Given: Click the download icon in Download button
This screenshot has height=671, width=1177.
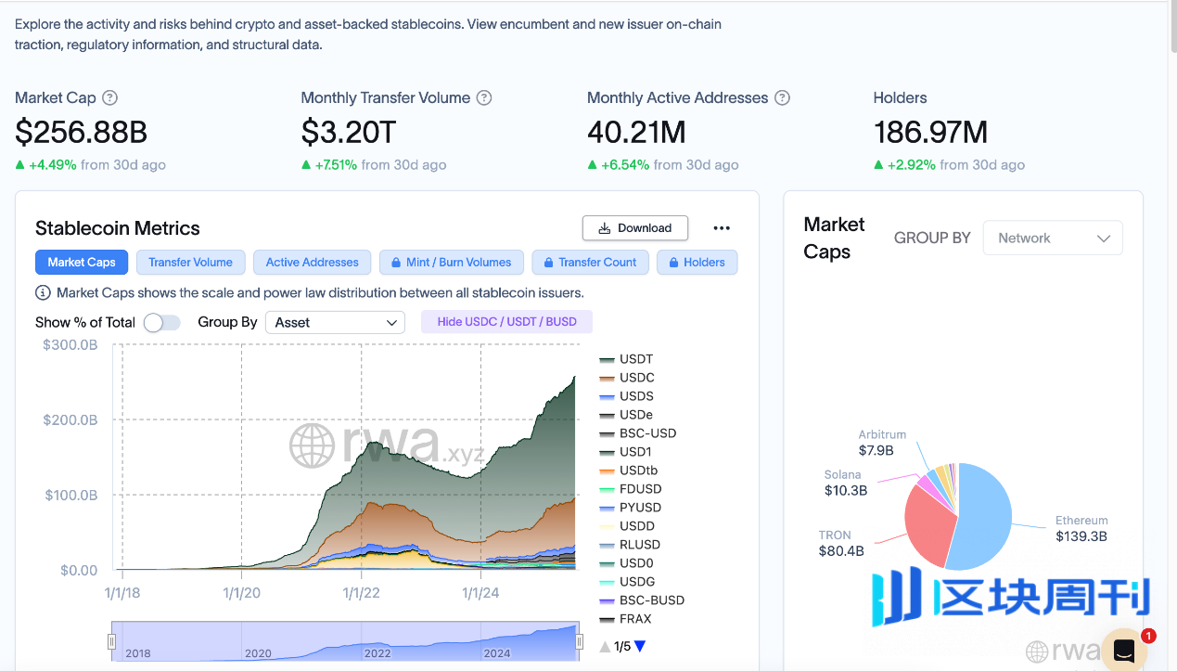Looking at the screenshot, I should (605, 228).
